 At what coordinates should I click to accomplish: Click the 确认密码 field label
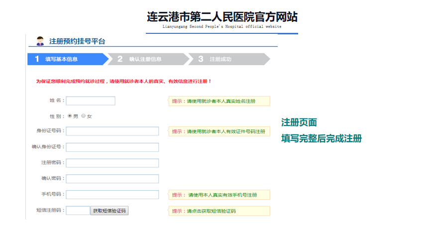53,178
